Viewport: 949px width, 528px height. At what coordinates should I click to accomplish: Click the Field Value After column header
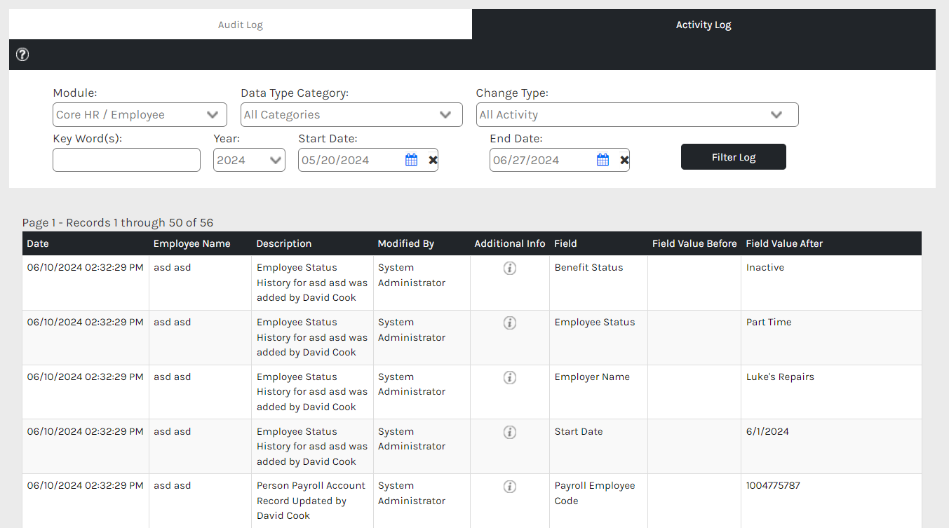[x=784, y=243]
